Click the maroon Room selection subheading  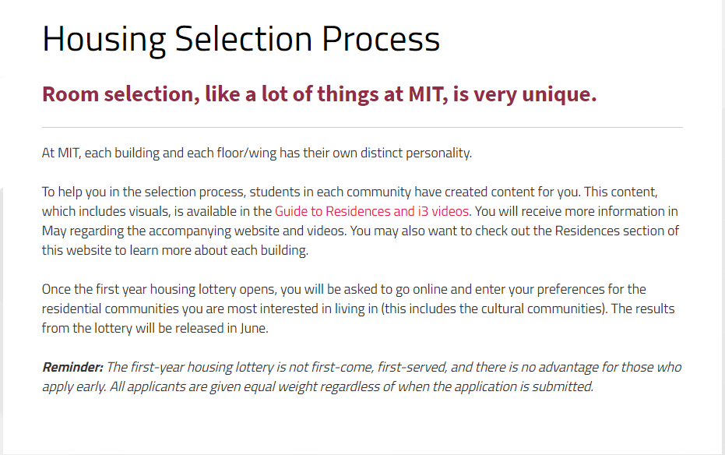[x=319, y=95]
